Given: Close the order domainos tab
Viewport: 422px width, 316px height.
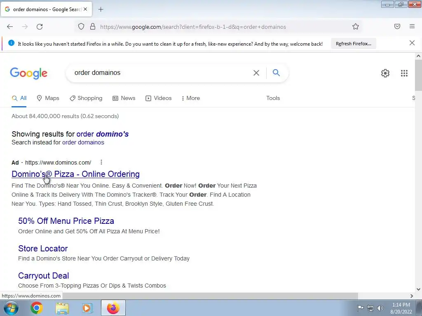Looking at the screenshot, I should click(x=85, y=9).
